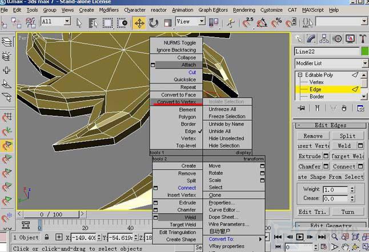This screenshot has height=252, width=369.
Task: Open Connect settings box in Edit Edges
Action: tap(360, 166)
